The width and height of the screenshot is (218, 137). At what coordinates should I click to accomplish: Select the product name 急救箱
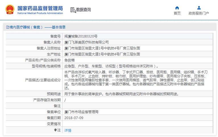pyautogui.click(x=70, y=60)
